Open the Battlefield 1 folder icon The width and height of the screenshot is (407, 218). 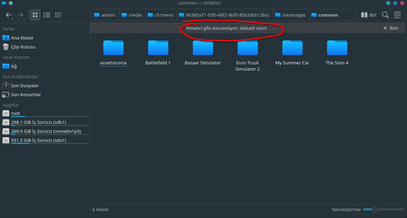(x=158, y=48)
